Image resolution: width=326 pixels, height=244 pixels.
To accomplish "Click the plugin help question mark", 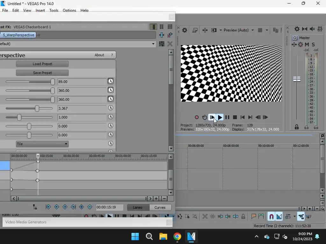I will (x=112, y=55).
